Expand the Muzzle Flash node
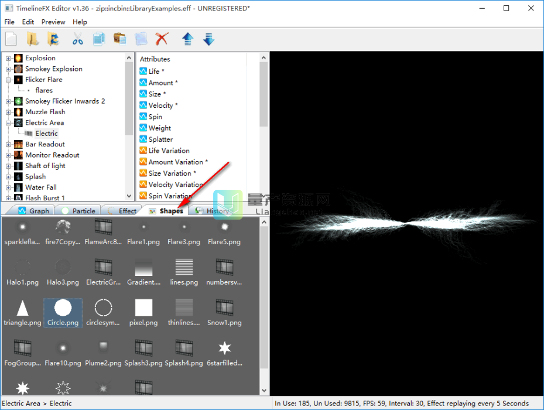This screenshot has width=544, height=410. click(8, 112)
